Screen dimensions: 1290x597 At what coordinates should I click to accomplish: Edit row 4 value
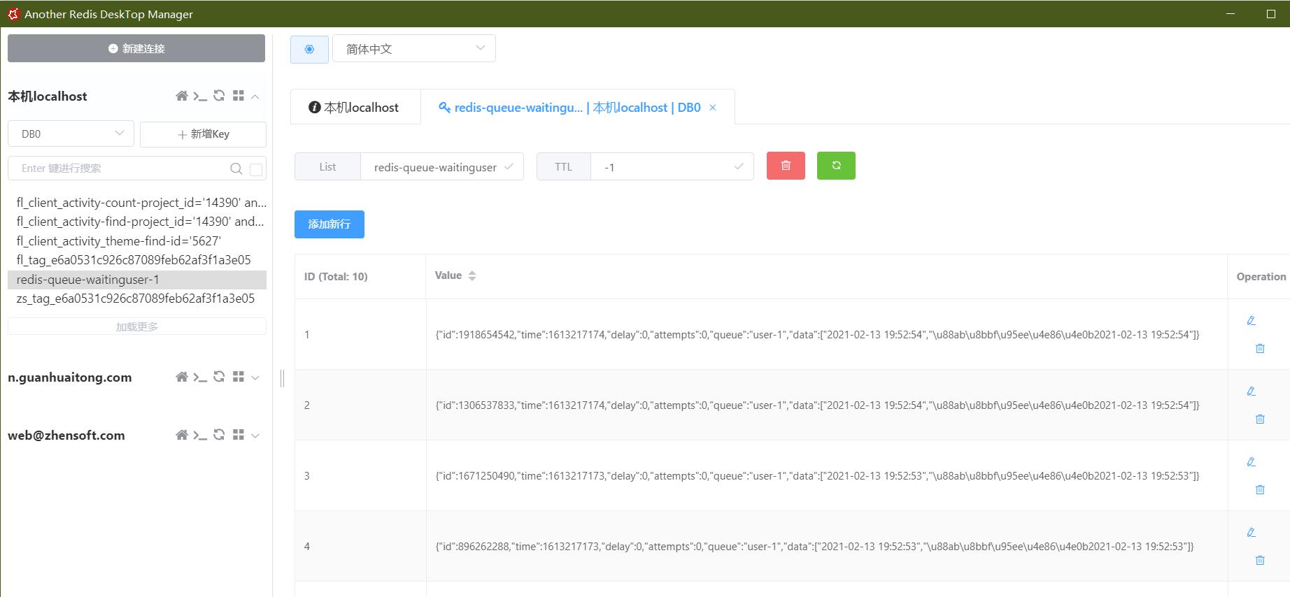tap(1252, 533)
